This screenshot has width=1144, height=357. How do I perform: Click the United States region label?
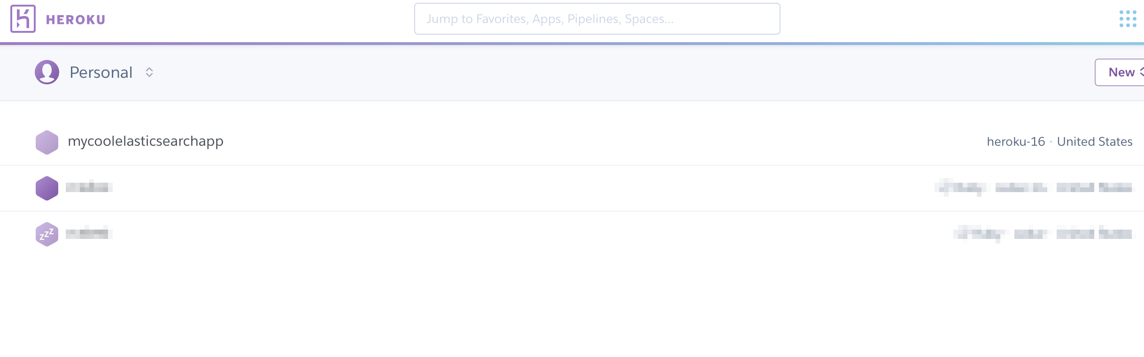click(x=1094, y=141)
